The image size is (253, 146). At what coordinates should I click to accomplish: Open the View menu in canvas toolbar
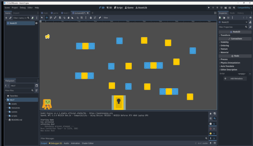tap(106, 18)
